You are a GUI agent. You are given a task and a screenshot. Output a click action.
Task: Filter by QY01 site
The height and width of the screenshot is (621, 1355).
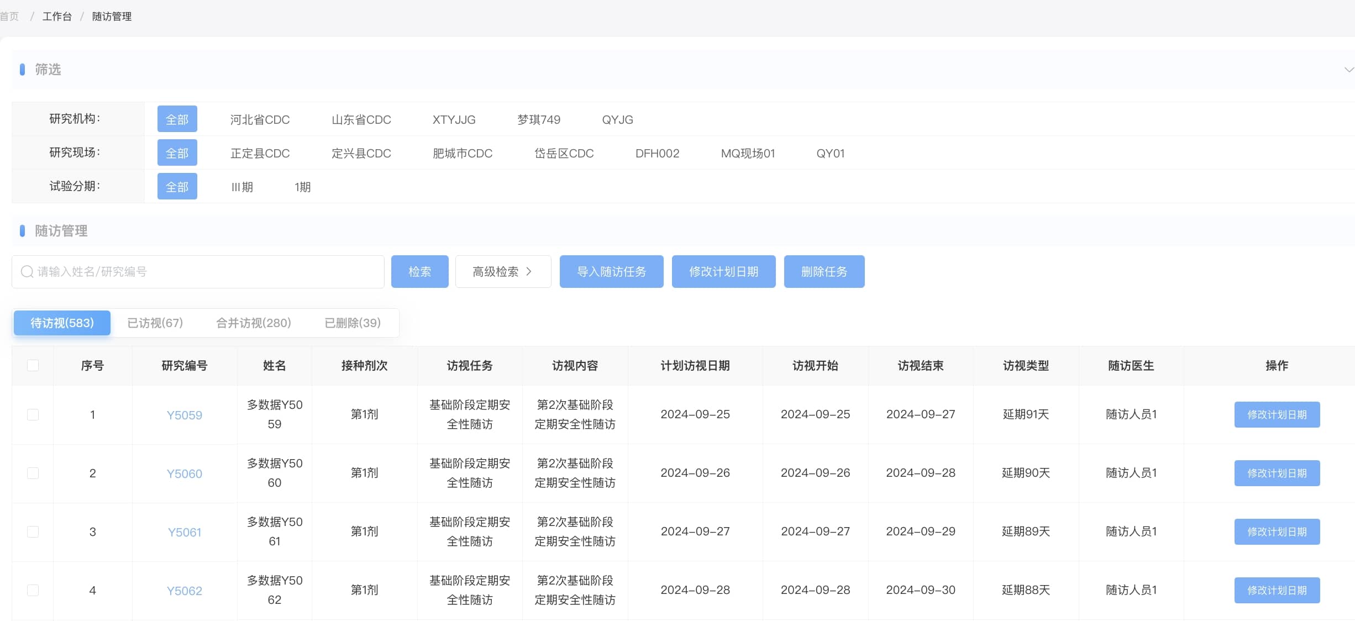(x=831, y=154)
